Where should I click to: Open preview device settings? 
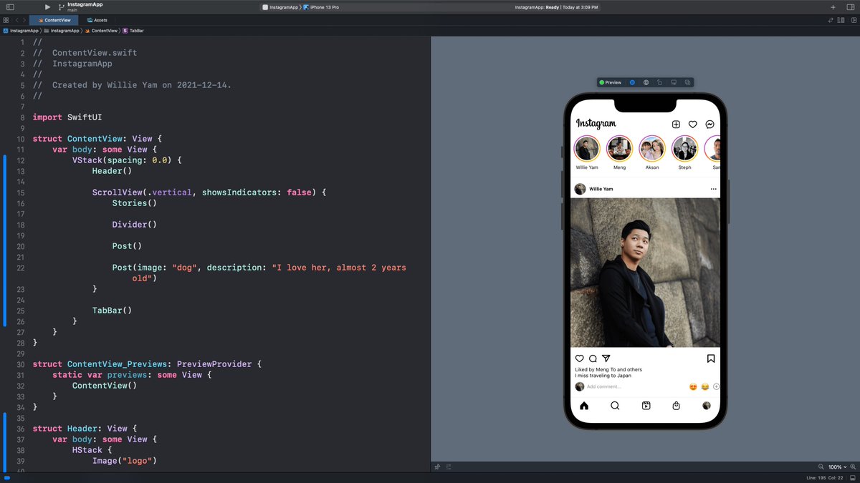(x=674, y=82)
